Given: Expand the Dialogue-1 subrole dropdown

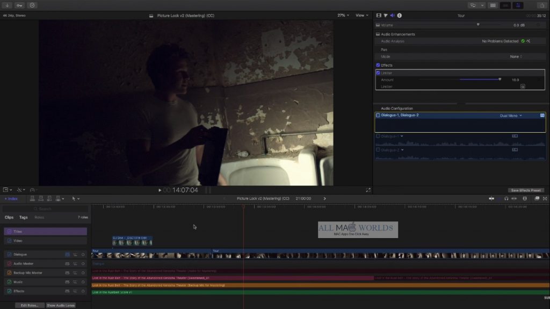Looking at the screenshot, I should point(402,136).
